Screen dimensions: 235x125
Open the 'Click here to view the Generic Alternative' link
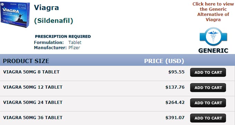213,12
